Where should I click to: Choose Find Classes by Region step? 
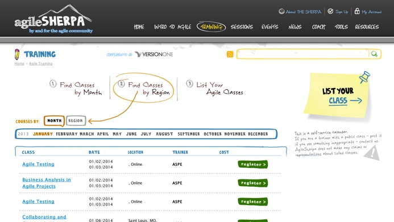pyautogui.click(x=143, y=88)
